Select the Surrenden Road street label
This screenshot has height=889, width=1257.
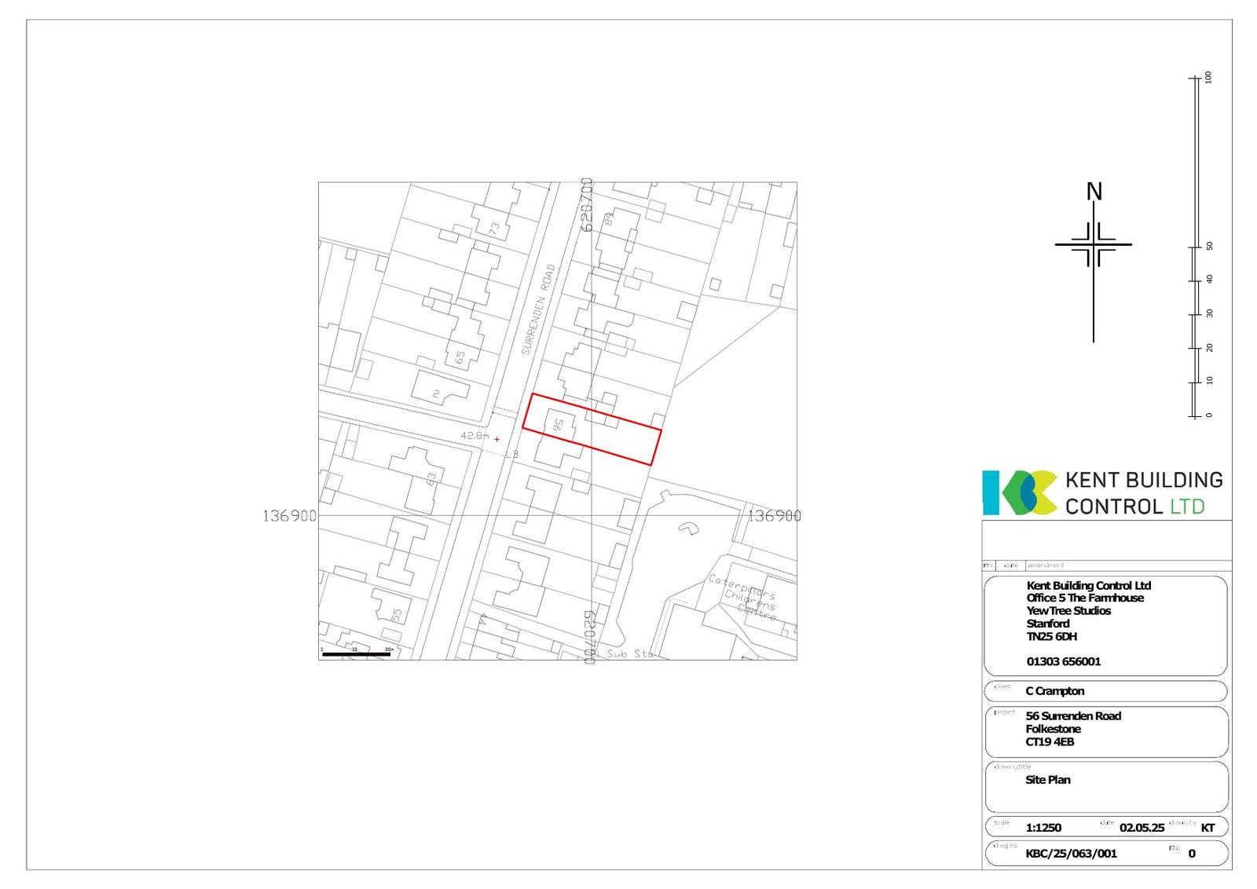538,309
